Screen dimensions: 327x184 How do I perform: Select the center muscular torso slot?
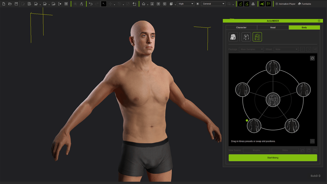273,99
